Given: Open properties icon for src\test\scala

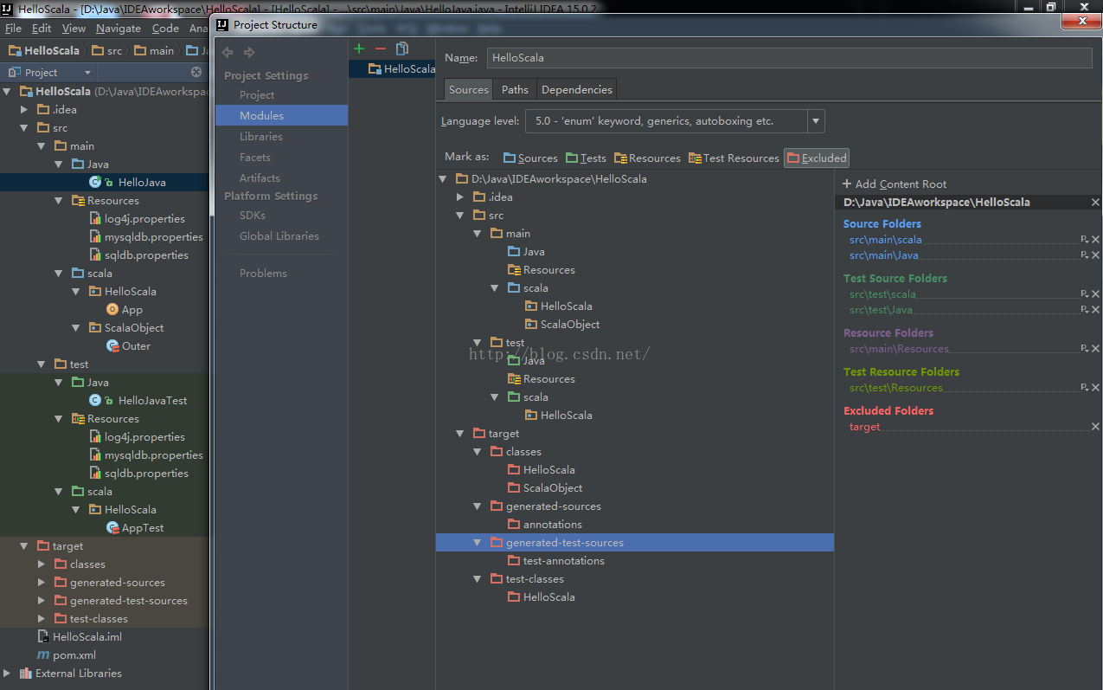Looking at the screenshot, I should [1084, 294].
